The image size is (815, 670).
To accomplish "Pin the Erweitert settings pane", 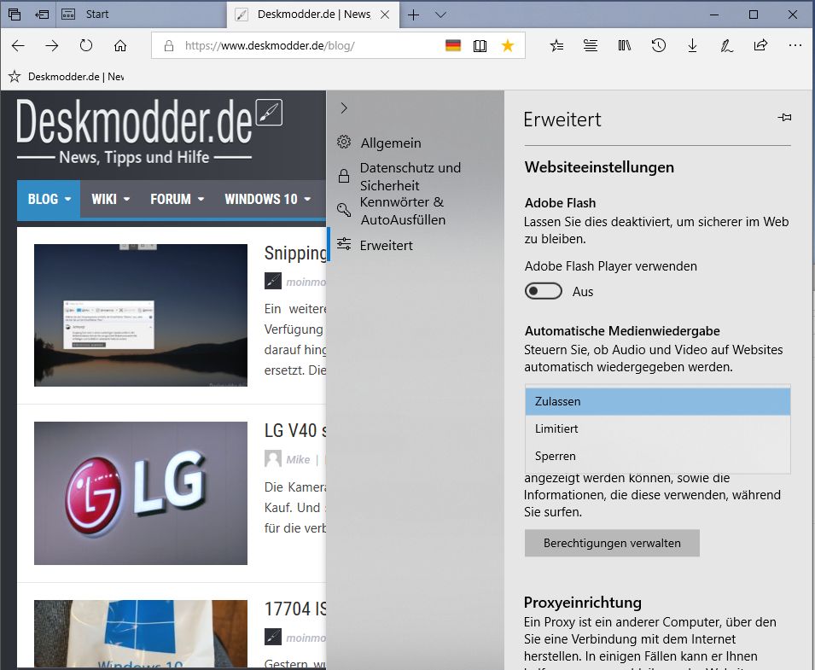I will click(784, 118).
